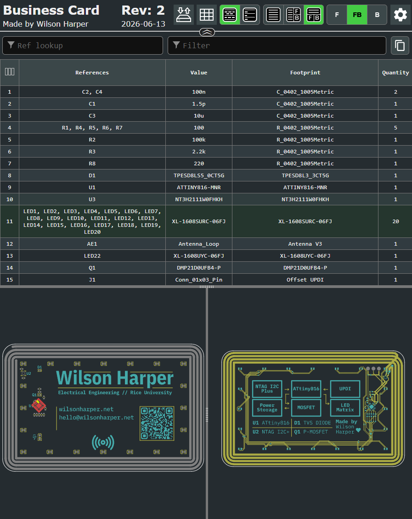Select the LED1–LED20 references cell
The height and width of the screenshot is (519, 412).
[92, 221]
